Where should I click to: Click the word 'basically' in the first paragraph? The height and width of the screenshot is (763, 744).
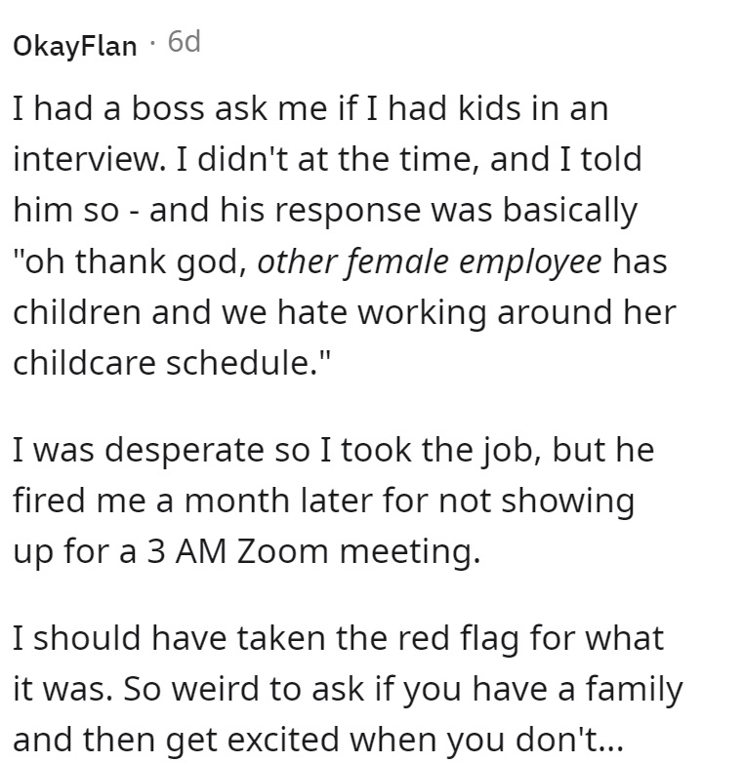point(569,211)
